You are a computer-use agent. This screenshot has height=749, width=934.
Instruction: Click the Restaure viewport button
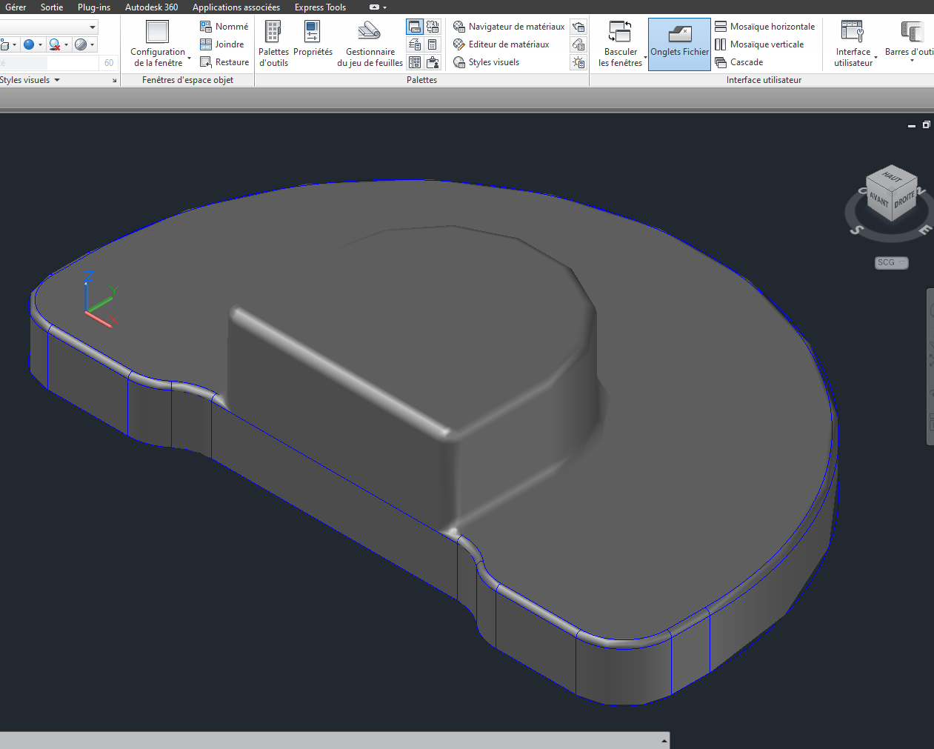coord(224,62)
